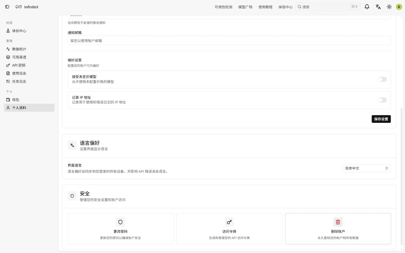405x253 pixels.
Task: Collapse the sidebar with panel icon
Action: 7,7
